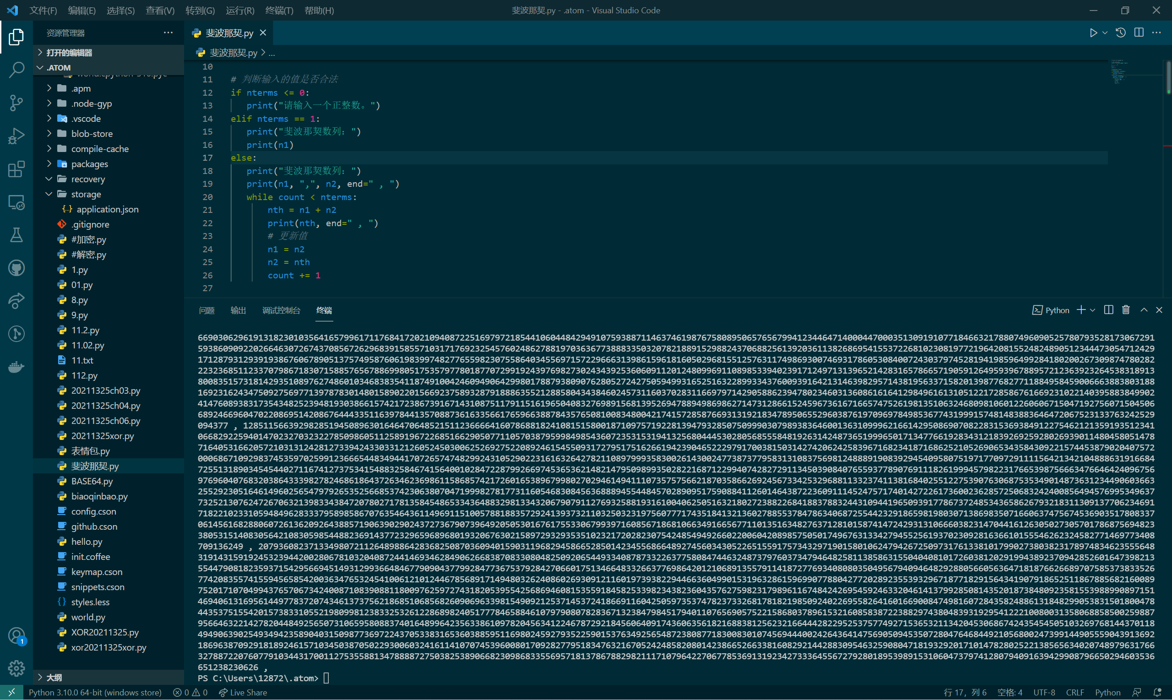The height and width of the screenshot is (700, 1172).
Task: Split the editor to the right
Action: (x=1139, y=33)
